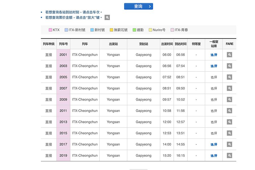Click the fare magnifier for train 2007

tap(229, 88)
